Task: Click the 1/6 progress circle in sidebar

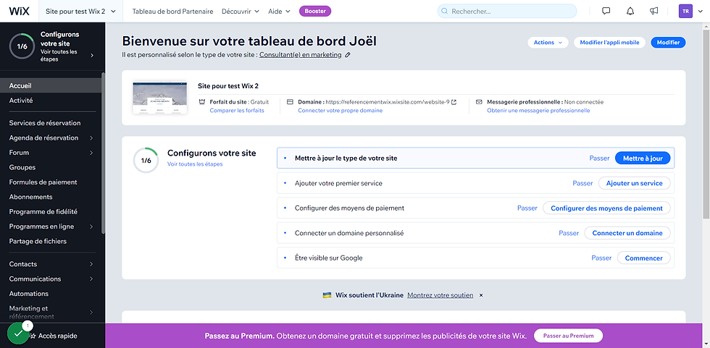Action: (x=22, y=46)
